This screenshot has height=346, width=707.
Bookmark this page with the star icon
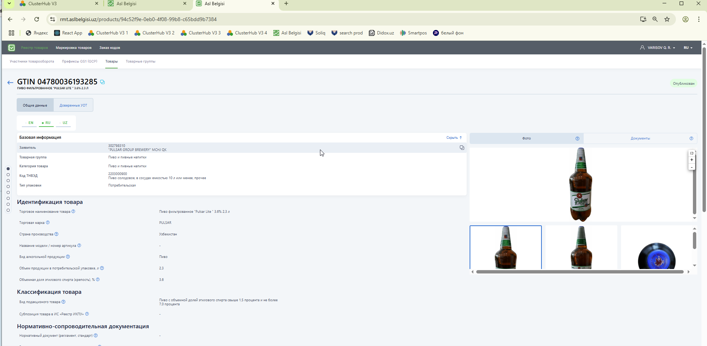tap(667, 19)
